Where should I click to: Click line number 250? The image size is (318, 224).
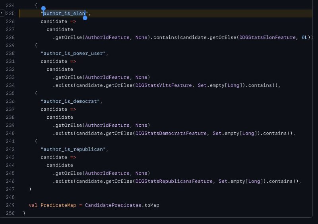click(10, 213)
